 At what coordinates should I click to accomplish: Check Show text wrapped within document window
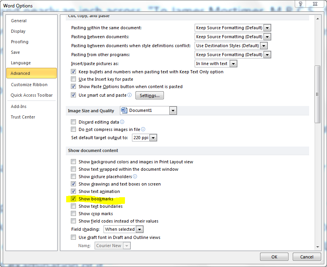(74, 169)
